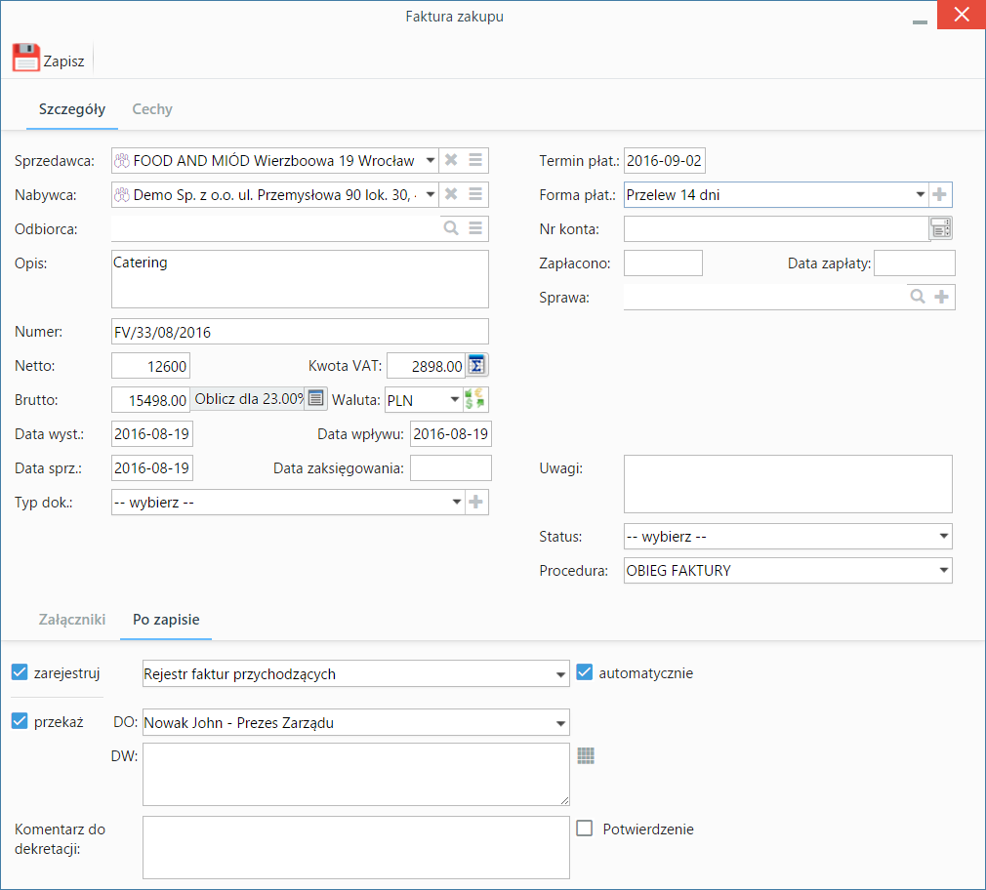Search Sprawa with the magnifier icon

point(918,297)
